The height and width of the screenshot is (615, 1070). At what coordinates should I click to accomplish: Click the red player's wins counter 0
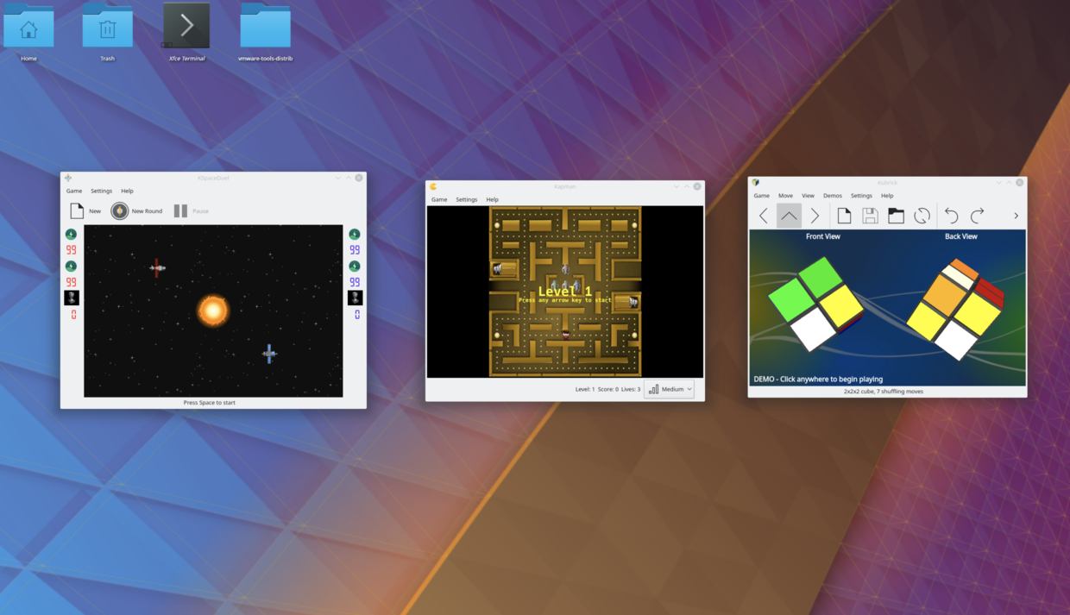point(73,315)
